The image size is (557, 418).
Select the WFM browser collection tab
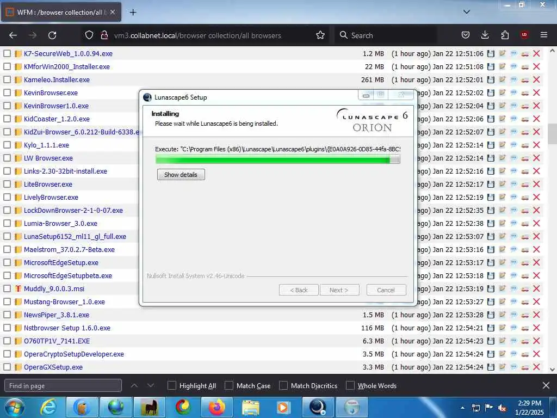(61, 12)
